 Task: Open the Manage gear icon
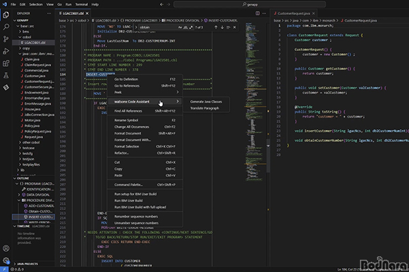(5, 260)
